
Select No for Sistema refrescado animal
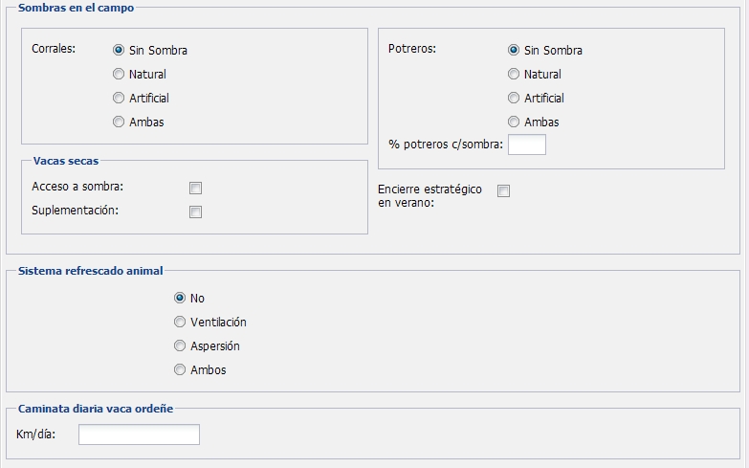point(180,298)
